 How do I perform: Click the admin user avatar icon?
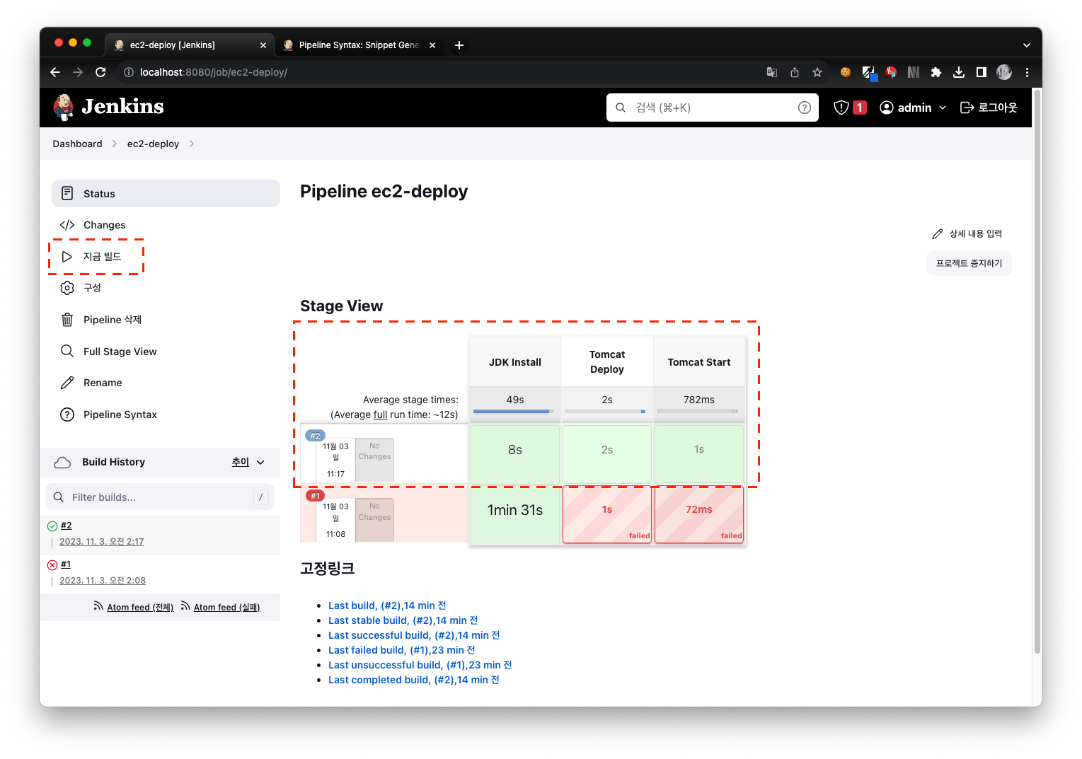pos(886,108)
